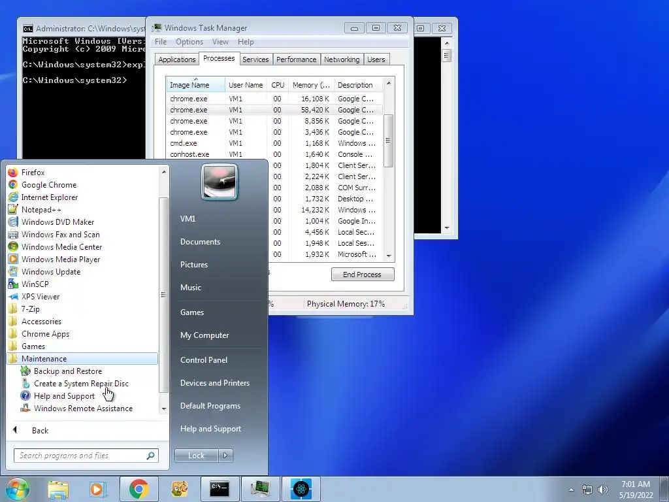
Task: Click the Lock button
Action: pyautogui.click(x=196, y=456)
